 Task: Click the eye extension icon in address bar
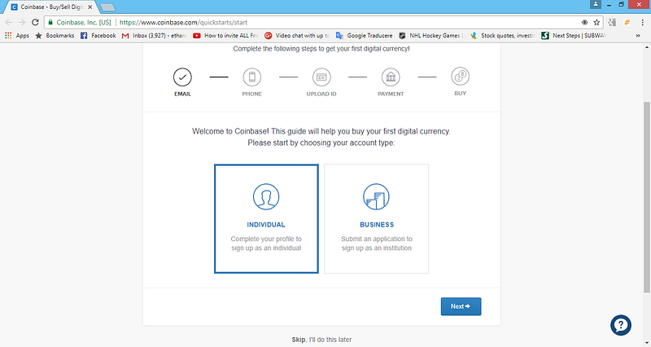(x=584, y=23)
